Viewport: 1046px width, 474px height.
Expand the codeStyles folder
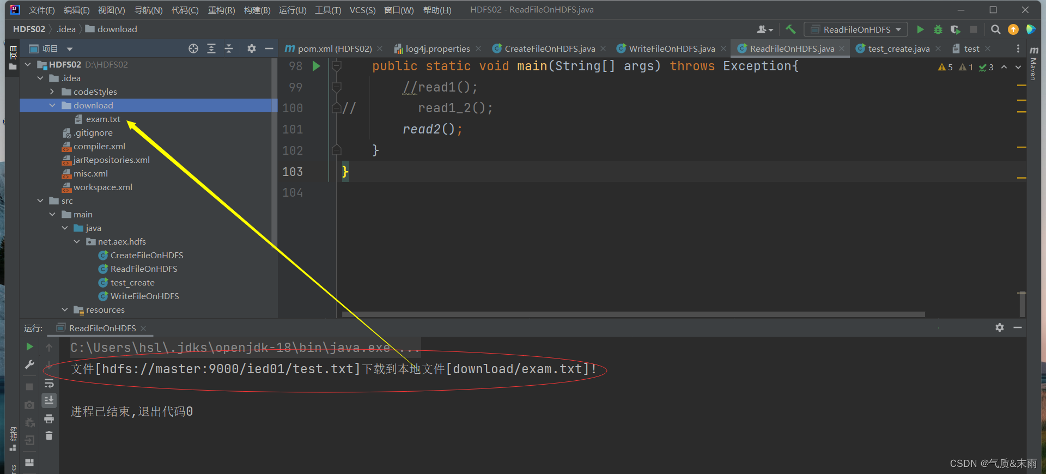click(x=52, y=92)
